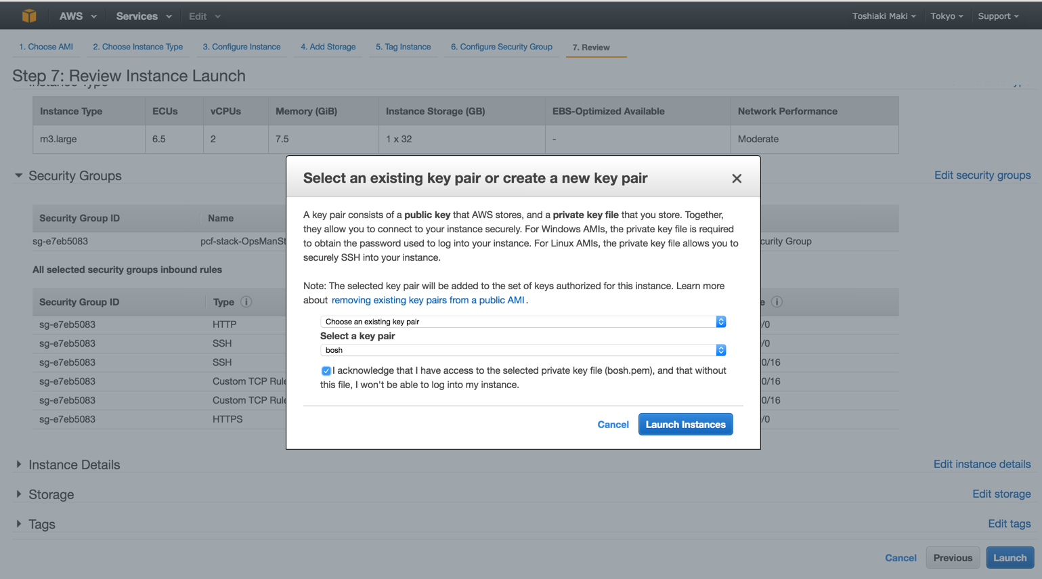Open the Tokyo region menu

(946, 16)
